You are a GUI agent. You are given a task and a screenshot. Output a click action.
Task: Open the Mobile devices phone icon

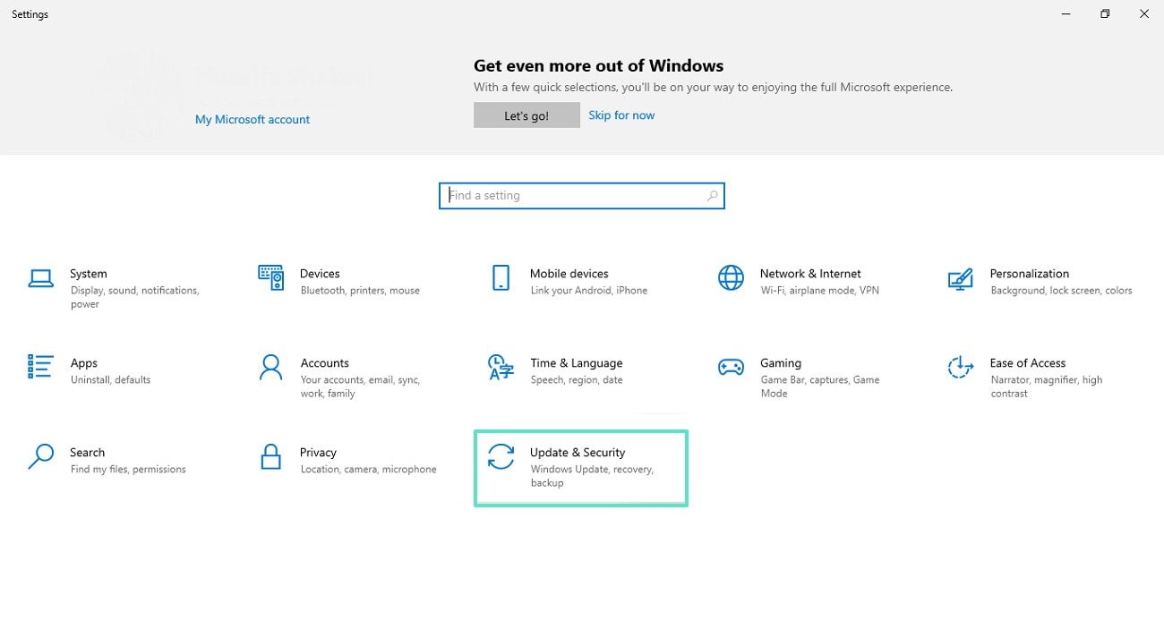coord(501,278)
